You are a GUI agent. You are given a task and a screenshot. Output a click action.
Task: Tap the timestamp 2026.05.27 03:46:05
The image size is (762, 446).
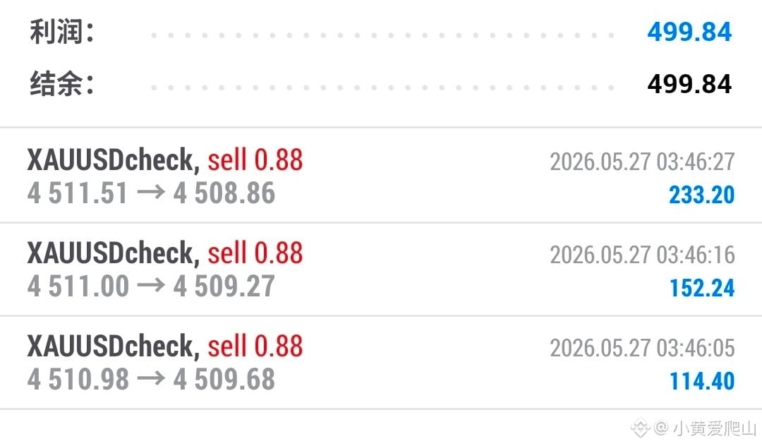(642, 349)
